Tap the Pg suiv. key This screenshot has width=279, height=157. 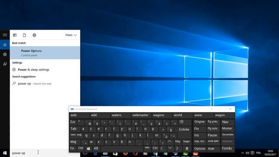[x=214, y=129]
